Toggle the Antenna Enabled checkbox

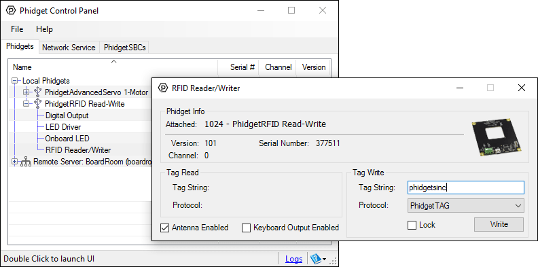tap(164, 228)
